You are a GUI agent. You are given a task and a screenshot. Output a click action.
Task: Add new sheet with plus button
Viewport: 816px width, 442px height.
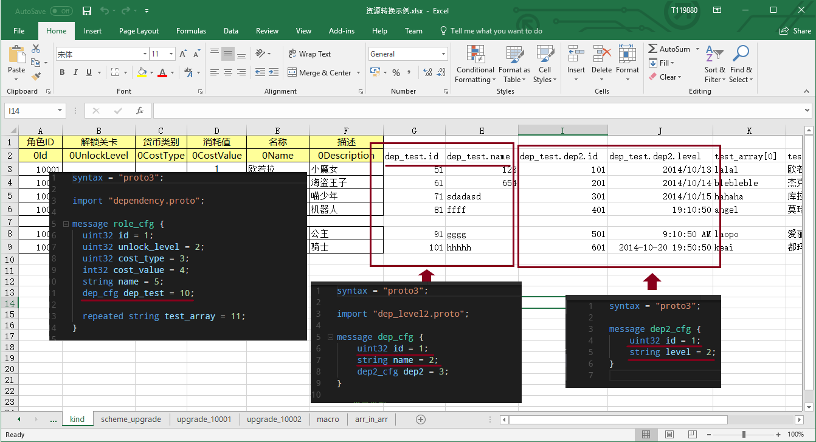(420, 420)
